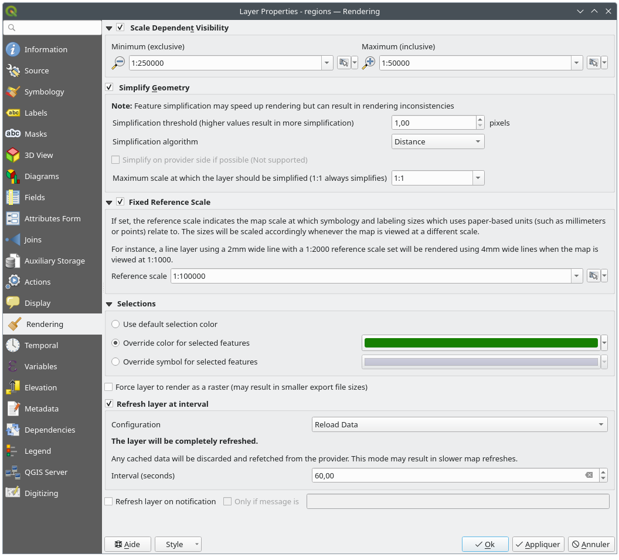Expand the Configuration Reload Data combo box
The image size is (619, 560).
point(460,424)
